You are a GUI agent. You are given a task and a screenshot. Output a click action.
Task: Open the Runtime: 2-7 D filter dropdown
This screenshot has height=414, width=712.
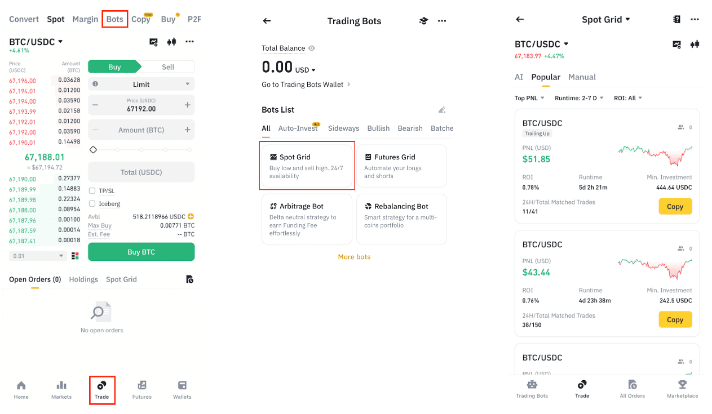coord(579,98)
